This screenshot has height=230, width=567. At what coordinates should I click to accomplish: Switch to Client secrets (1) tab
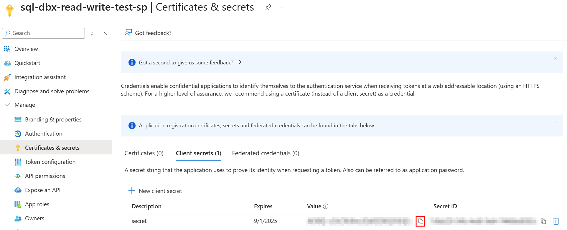(199, 153)
